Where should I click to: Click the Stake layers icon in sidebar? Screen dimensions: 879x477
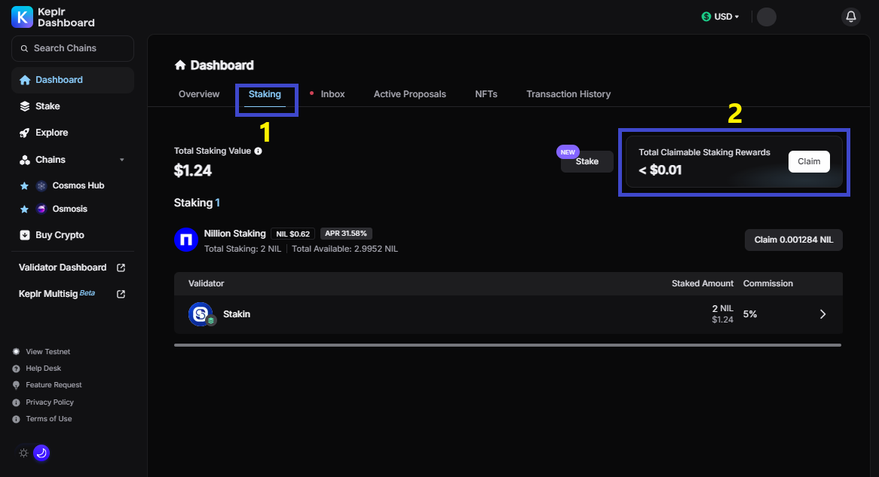pyautogui.click(x=25, y=106)
